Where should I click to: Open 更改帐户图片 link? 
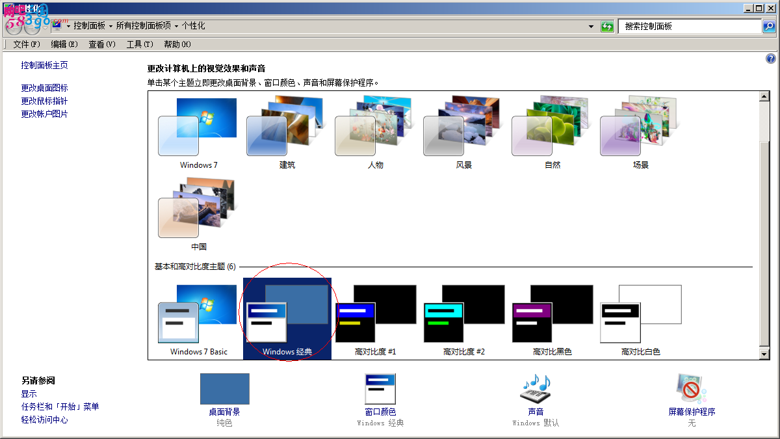click(44, 114)
